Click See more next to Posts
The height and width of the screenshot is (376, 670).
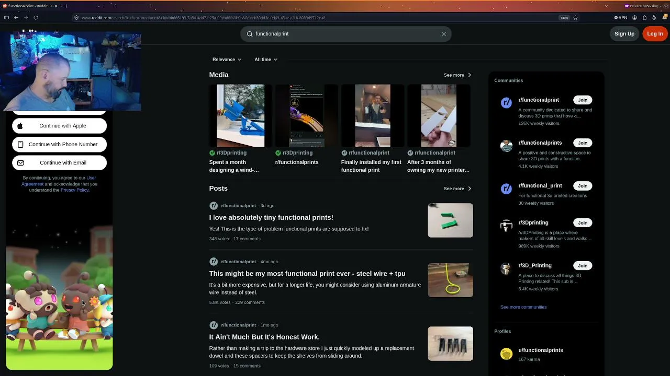click(457, 189)
